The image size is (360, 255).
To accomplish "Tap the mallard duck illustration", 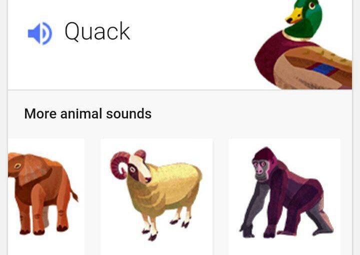I will click(x=303, y=44).
